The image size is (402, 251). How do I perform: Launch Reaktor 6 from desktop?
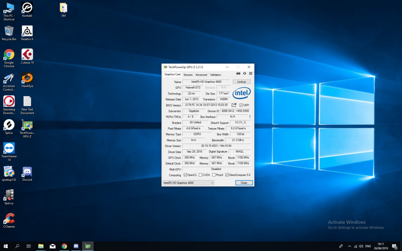27,33
